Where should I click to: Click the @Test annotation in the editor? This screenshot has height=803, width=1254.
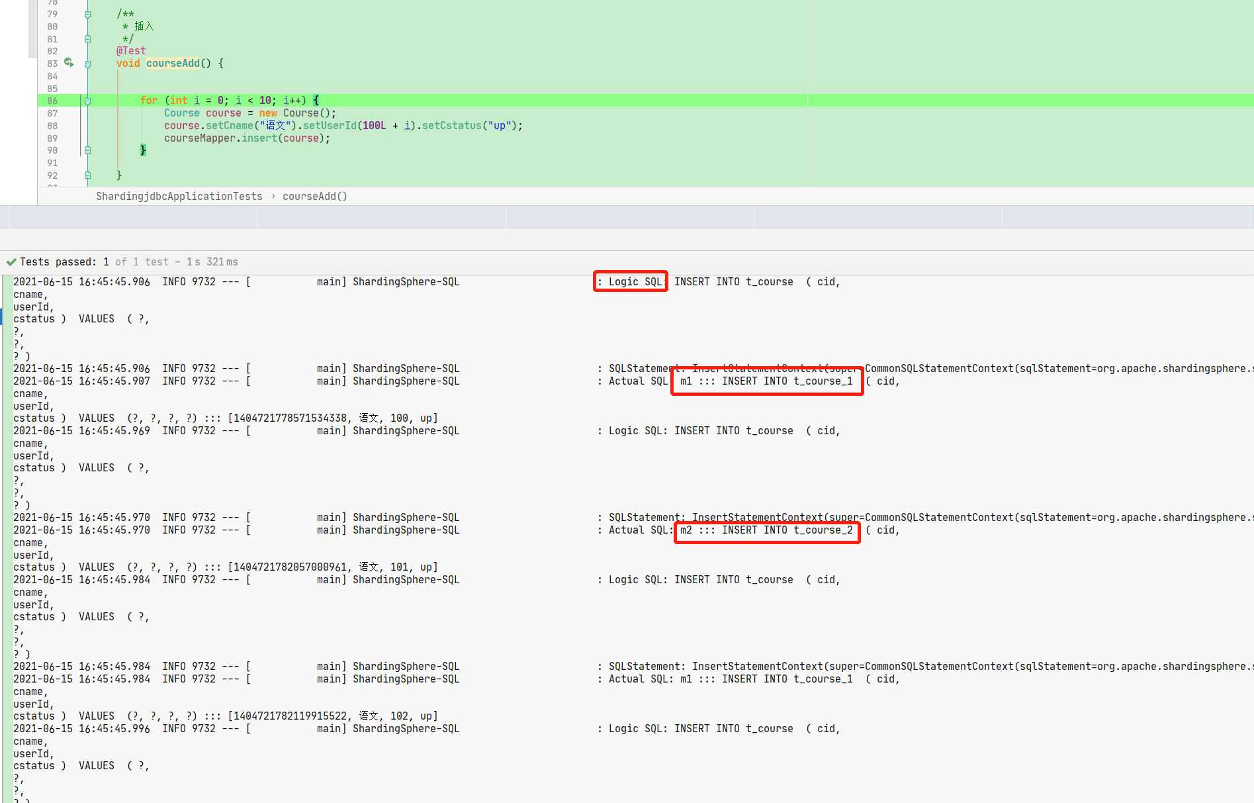(131, 51)
